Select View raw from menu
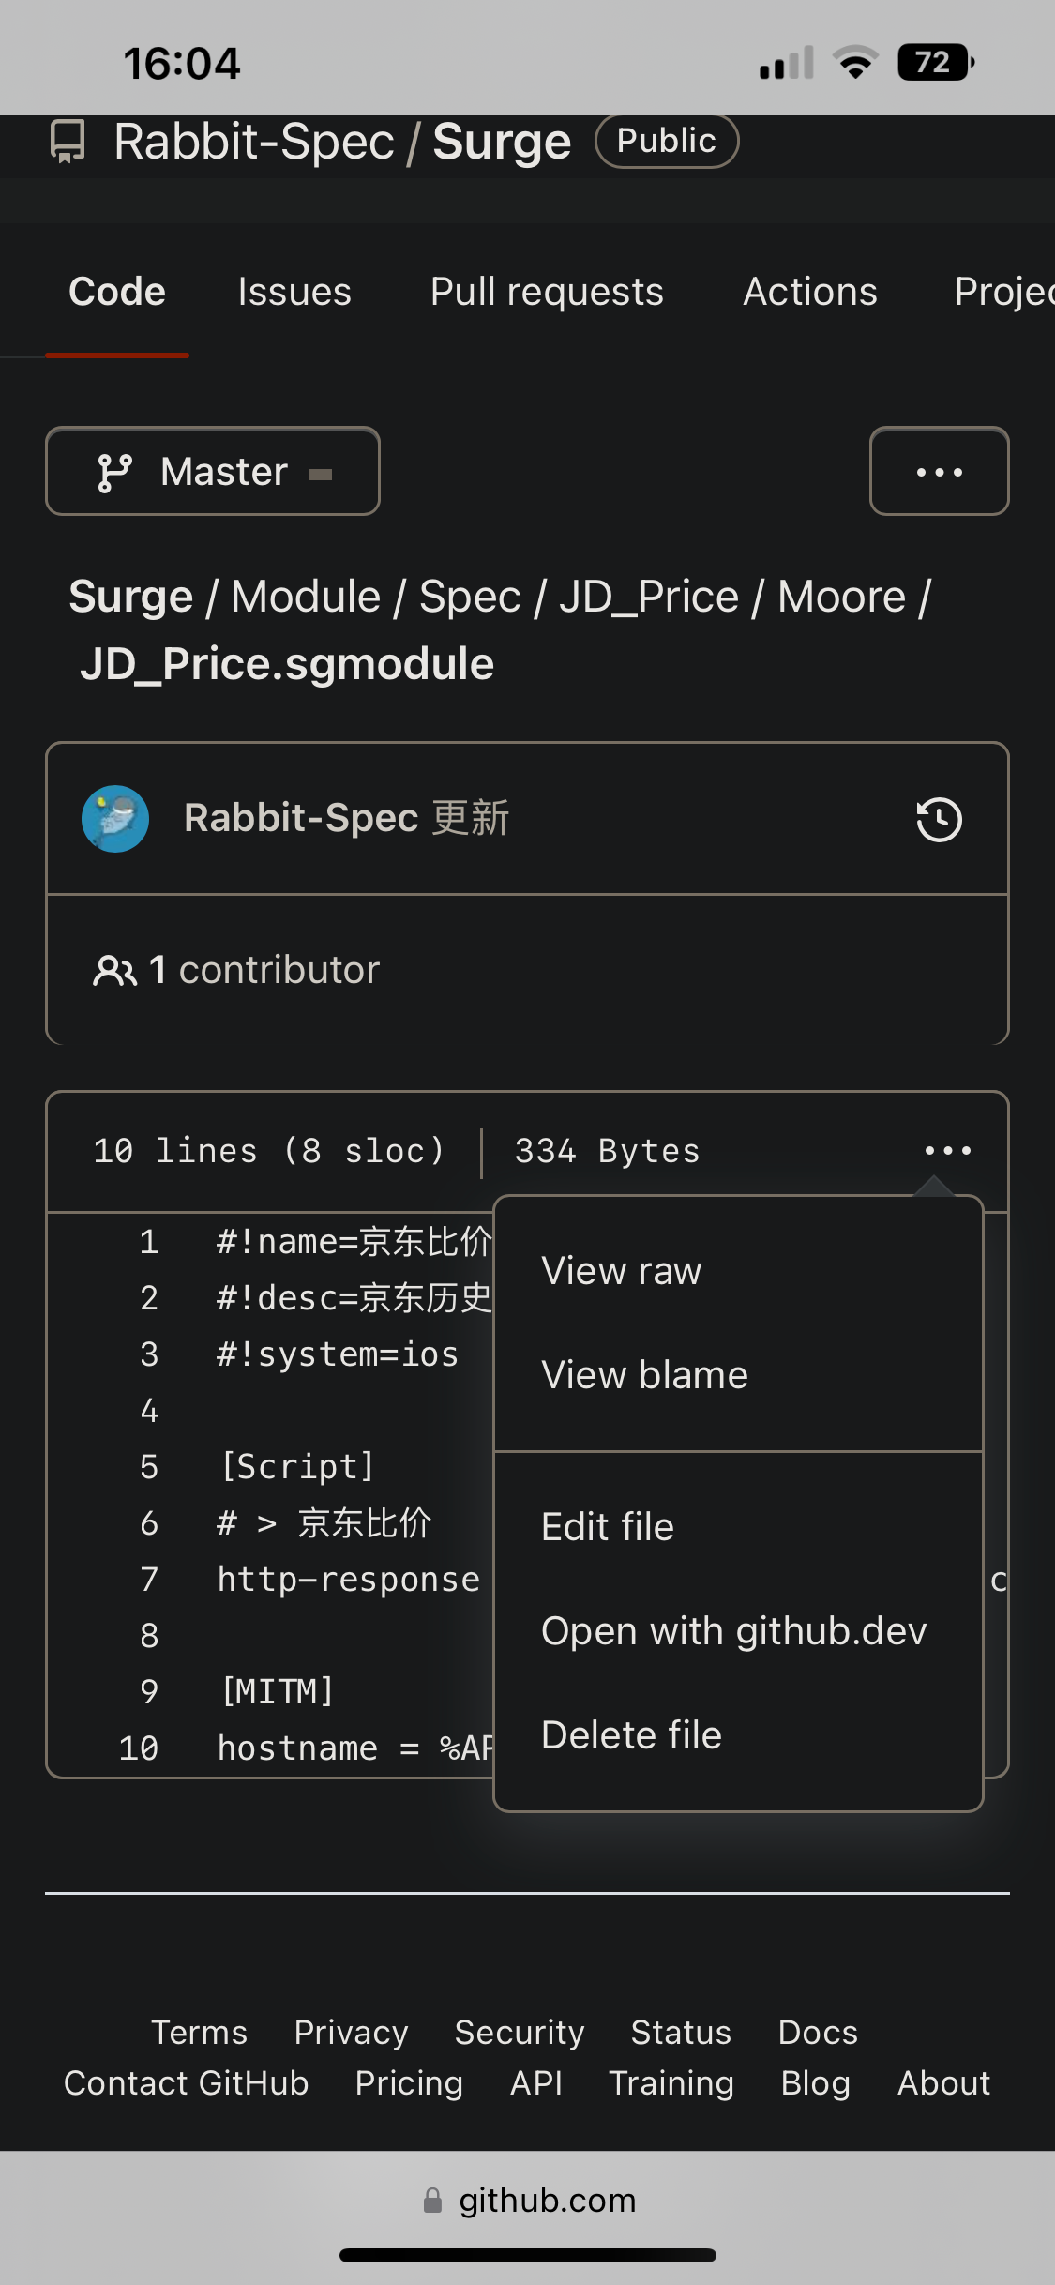Image resolution: width=1055 pixels, height=2285 pixels. click(x=622, y=1271)
